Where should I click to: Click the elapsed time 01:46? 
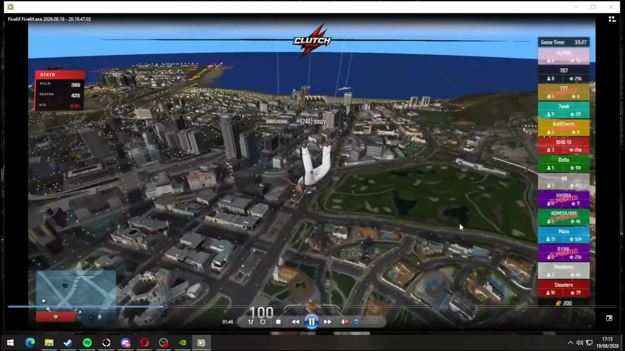[x=228, y=322]
